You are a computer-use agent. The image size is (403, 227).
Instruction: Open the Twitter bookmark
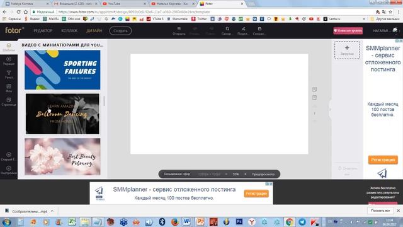point(199,19)
